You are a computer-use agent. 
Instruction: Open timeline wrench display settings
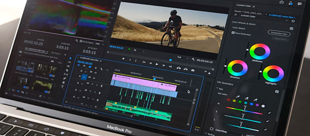101,69
